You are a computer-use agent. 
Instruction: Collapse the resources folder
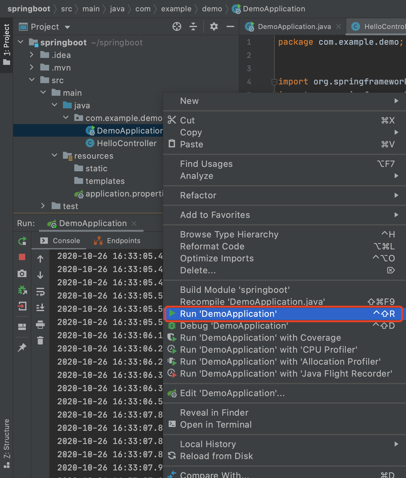click(54, 155)
